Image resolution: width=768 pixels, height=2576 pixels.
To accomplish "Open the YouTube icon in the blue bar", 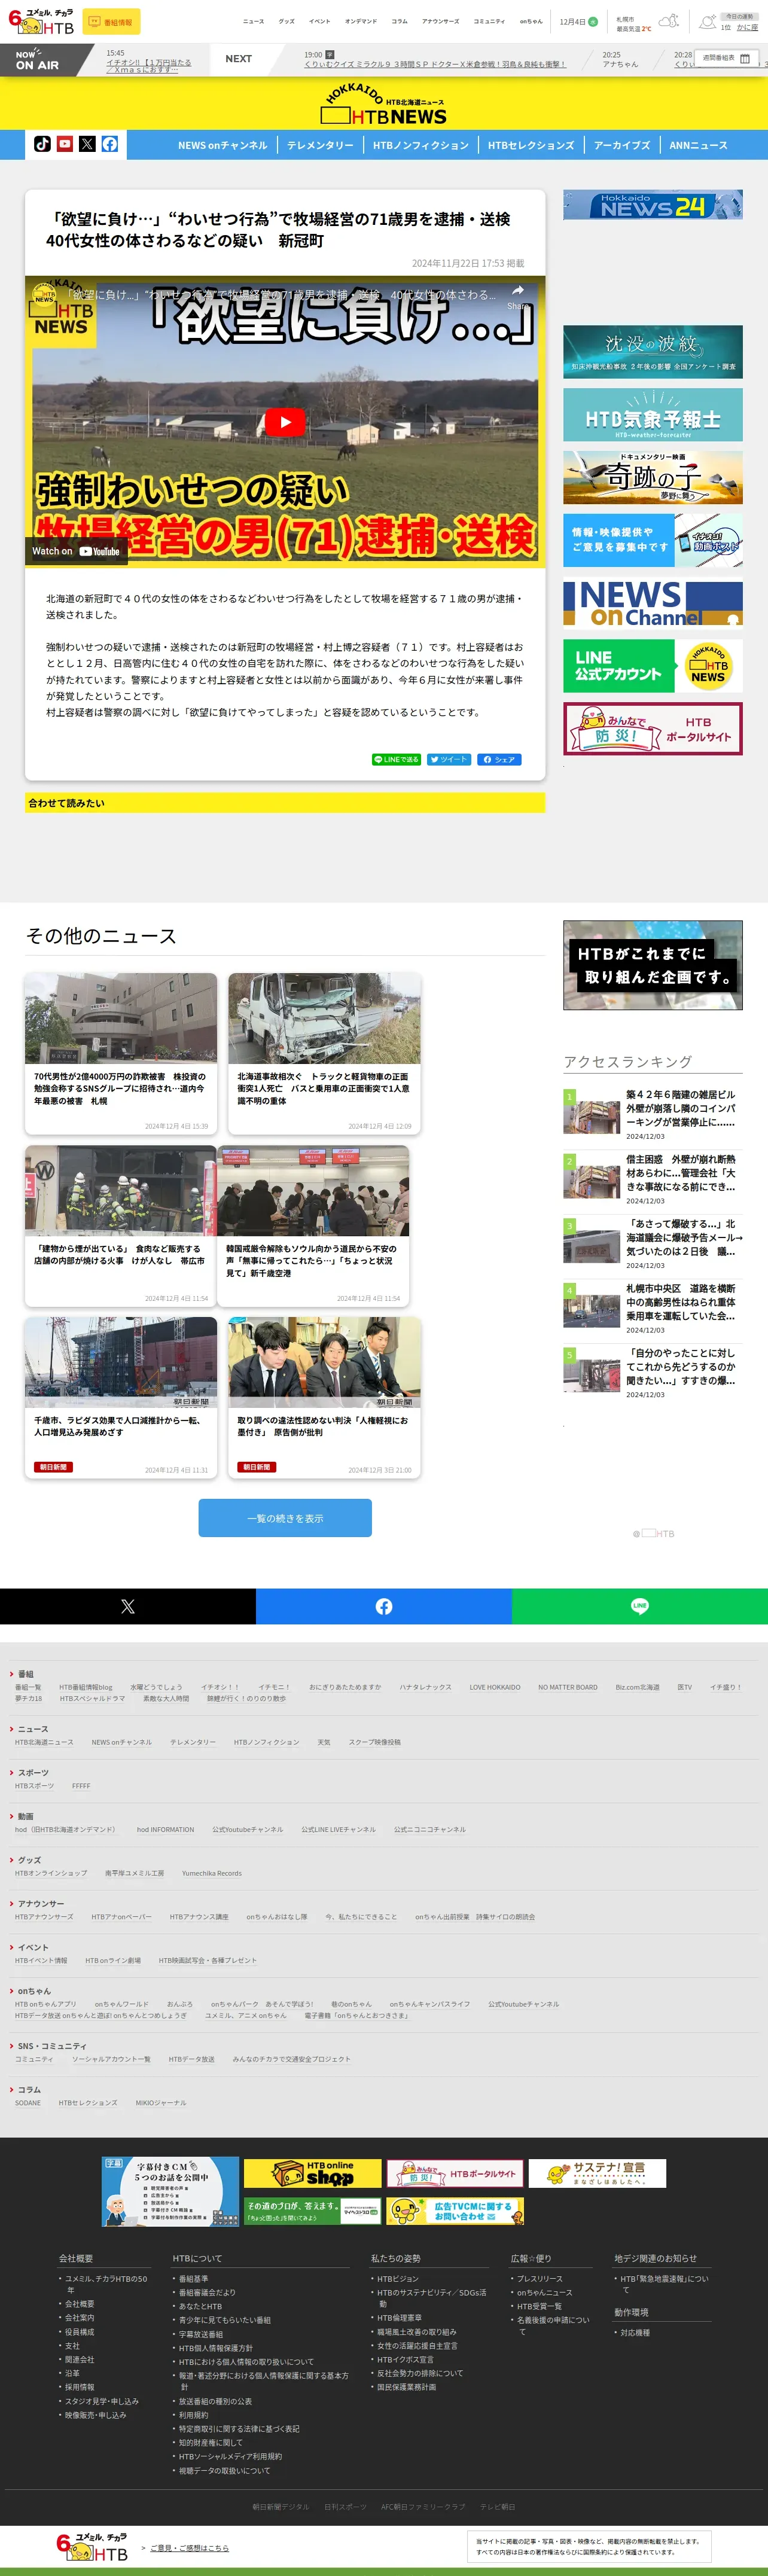I will [65, 144].
